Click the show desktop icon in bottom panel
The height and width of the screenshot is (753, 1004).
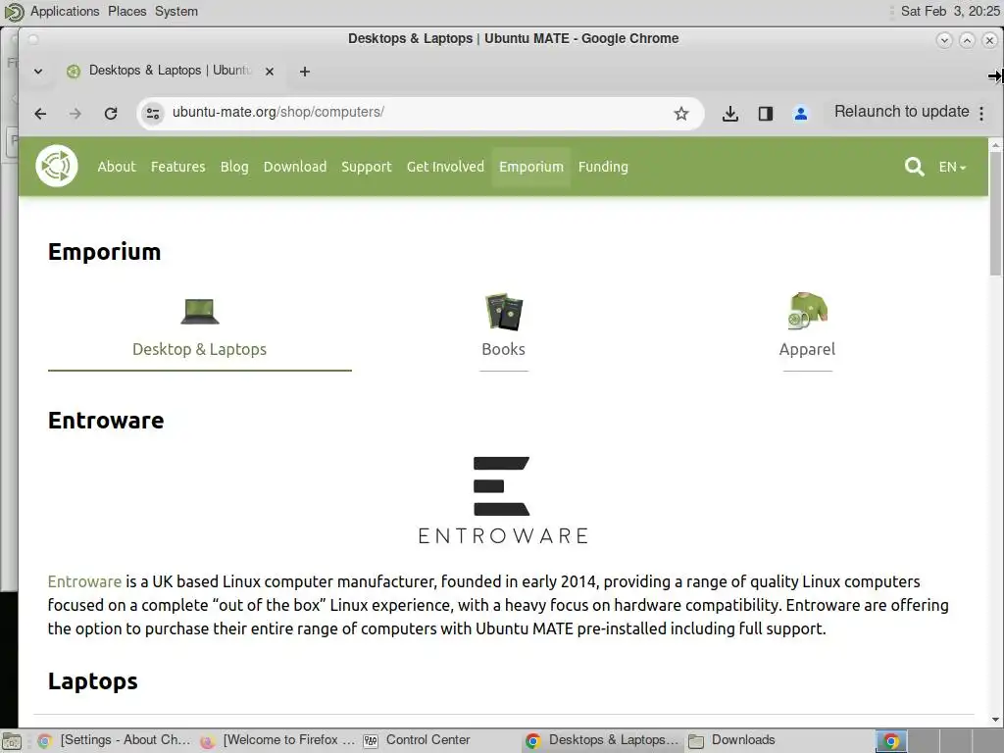pos(12,741)
